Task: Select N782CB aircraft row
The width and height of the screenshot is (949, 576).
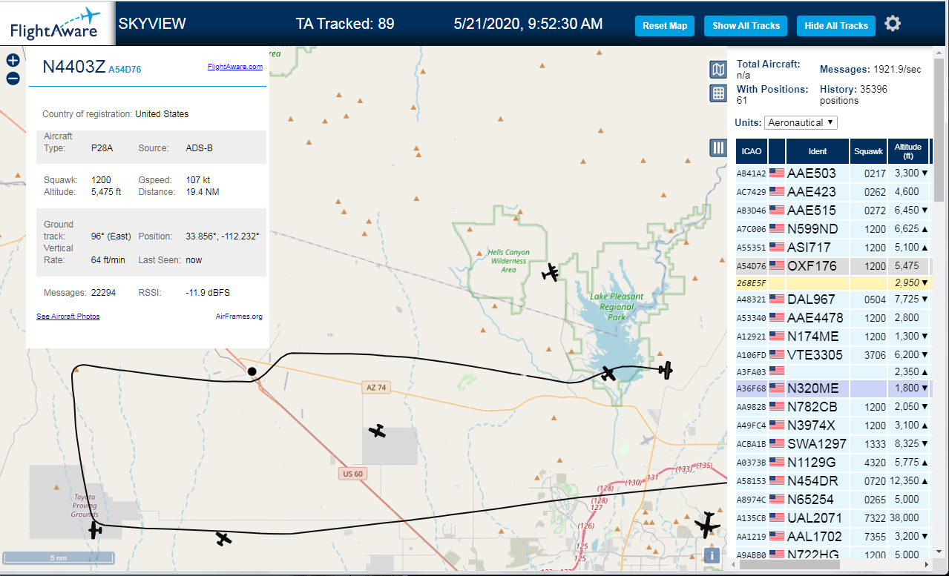Action: point(833,406)
